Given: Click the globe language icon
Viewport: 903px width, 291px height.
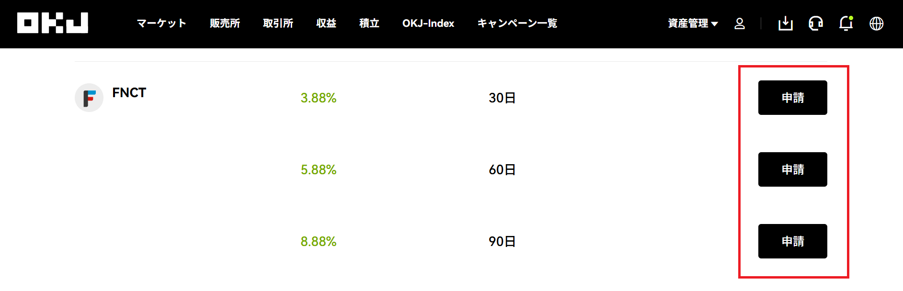Looking at the screenshot, I should tap(877, 23).
